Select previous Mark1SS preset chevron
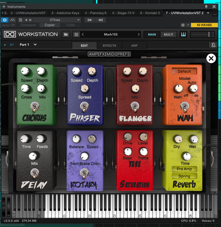This screenshot has height=227, width=221. [x=83, y=35]
